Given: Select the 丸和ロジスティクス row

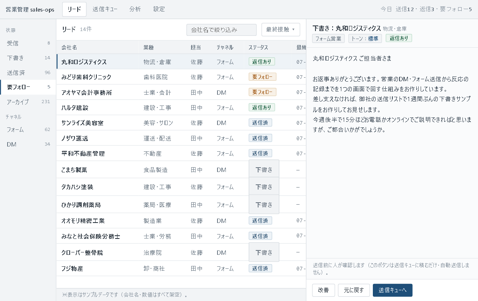Looking at the screenshot, I should [181, 62].
